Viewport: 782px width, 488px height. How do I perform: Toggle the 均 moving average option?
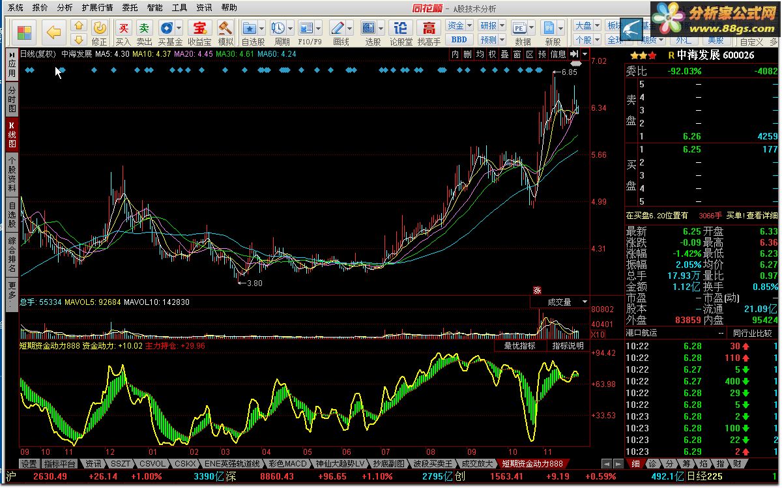pyautogui.click(x=480, y=54)
